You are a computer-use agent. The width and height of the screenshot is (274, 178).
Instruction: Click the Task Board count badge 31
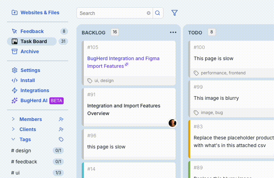63,41
